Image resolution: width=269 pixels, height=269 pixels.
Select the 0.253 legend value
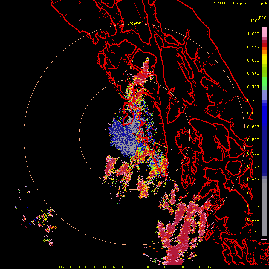coord(253,219)
